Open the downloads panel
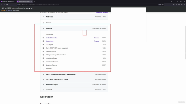 pyautogui.click(x=176, y=5)
